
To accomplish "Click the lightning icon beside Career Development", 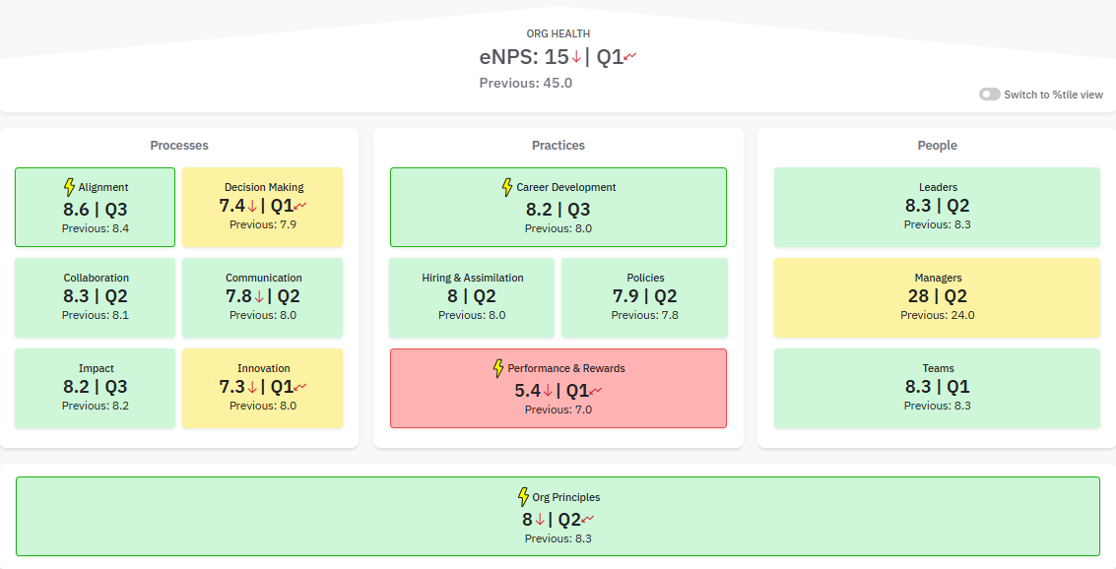I will point(507,186).
